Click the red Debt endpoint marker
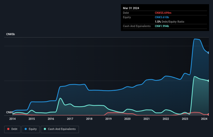The height and width of the screenshot is (137, 213). pos(209,114)
